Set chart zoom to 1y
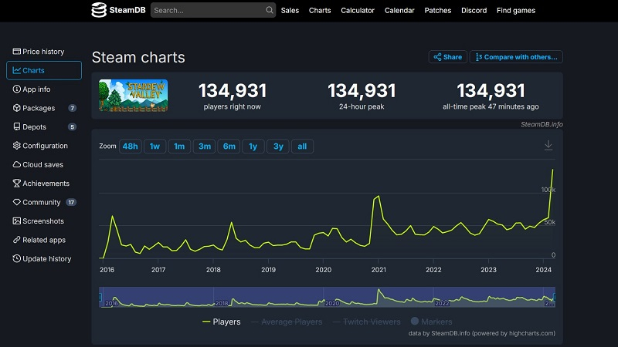The height and width of the screenshot is (347, 618). [x=253, y=147]
